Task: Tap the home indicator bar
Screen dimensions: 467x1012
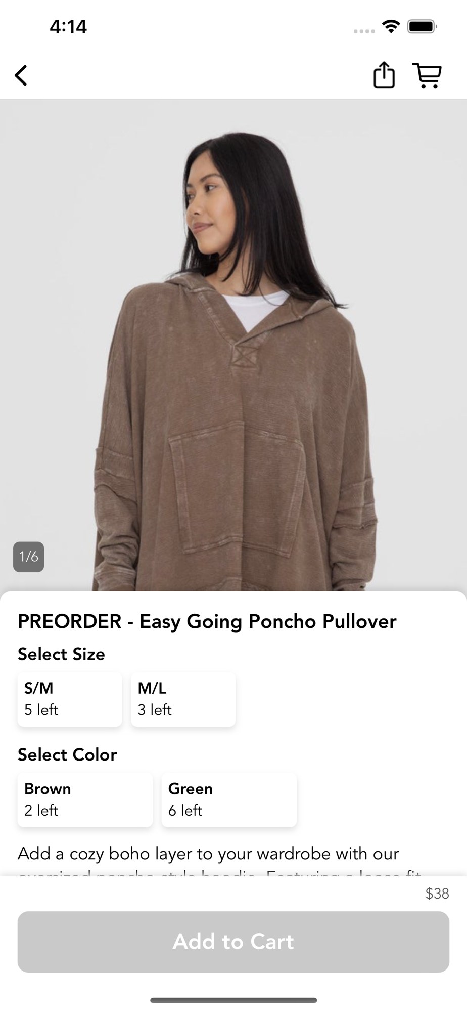Action: (x=233, y=1000)
